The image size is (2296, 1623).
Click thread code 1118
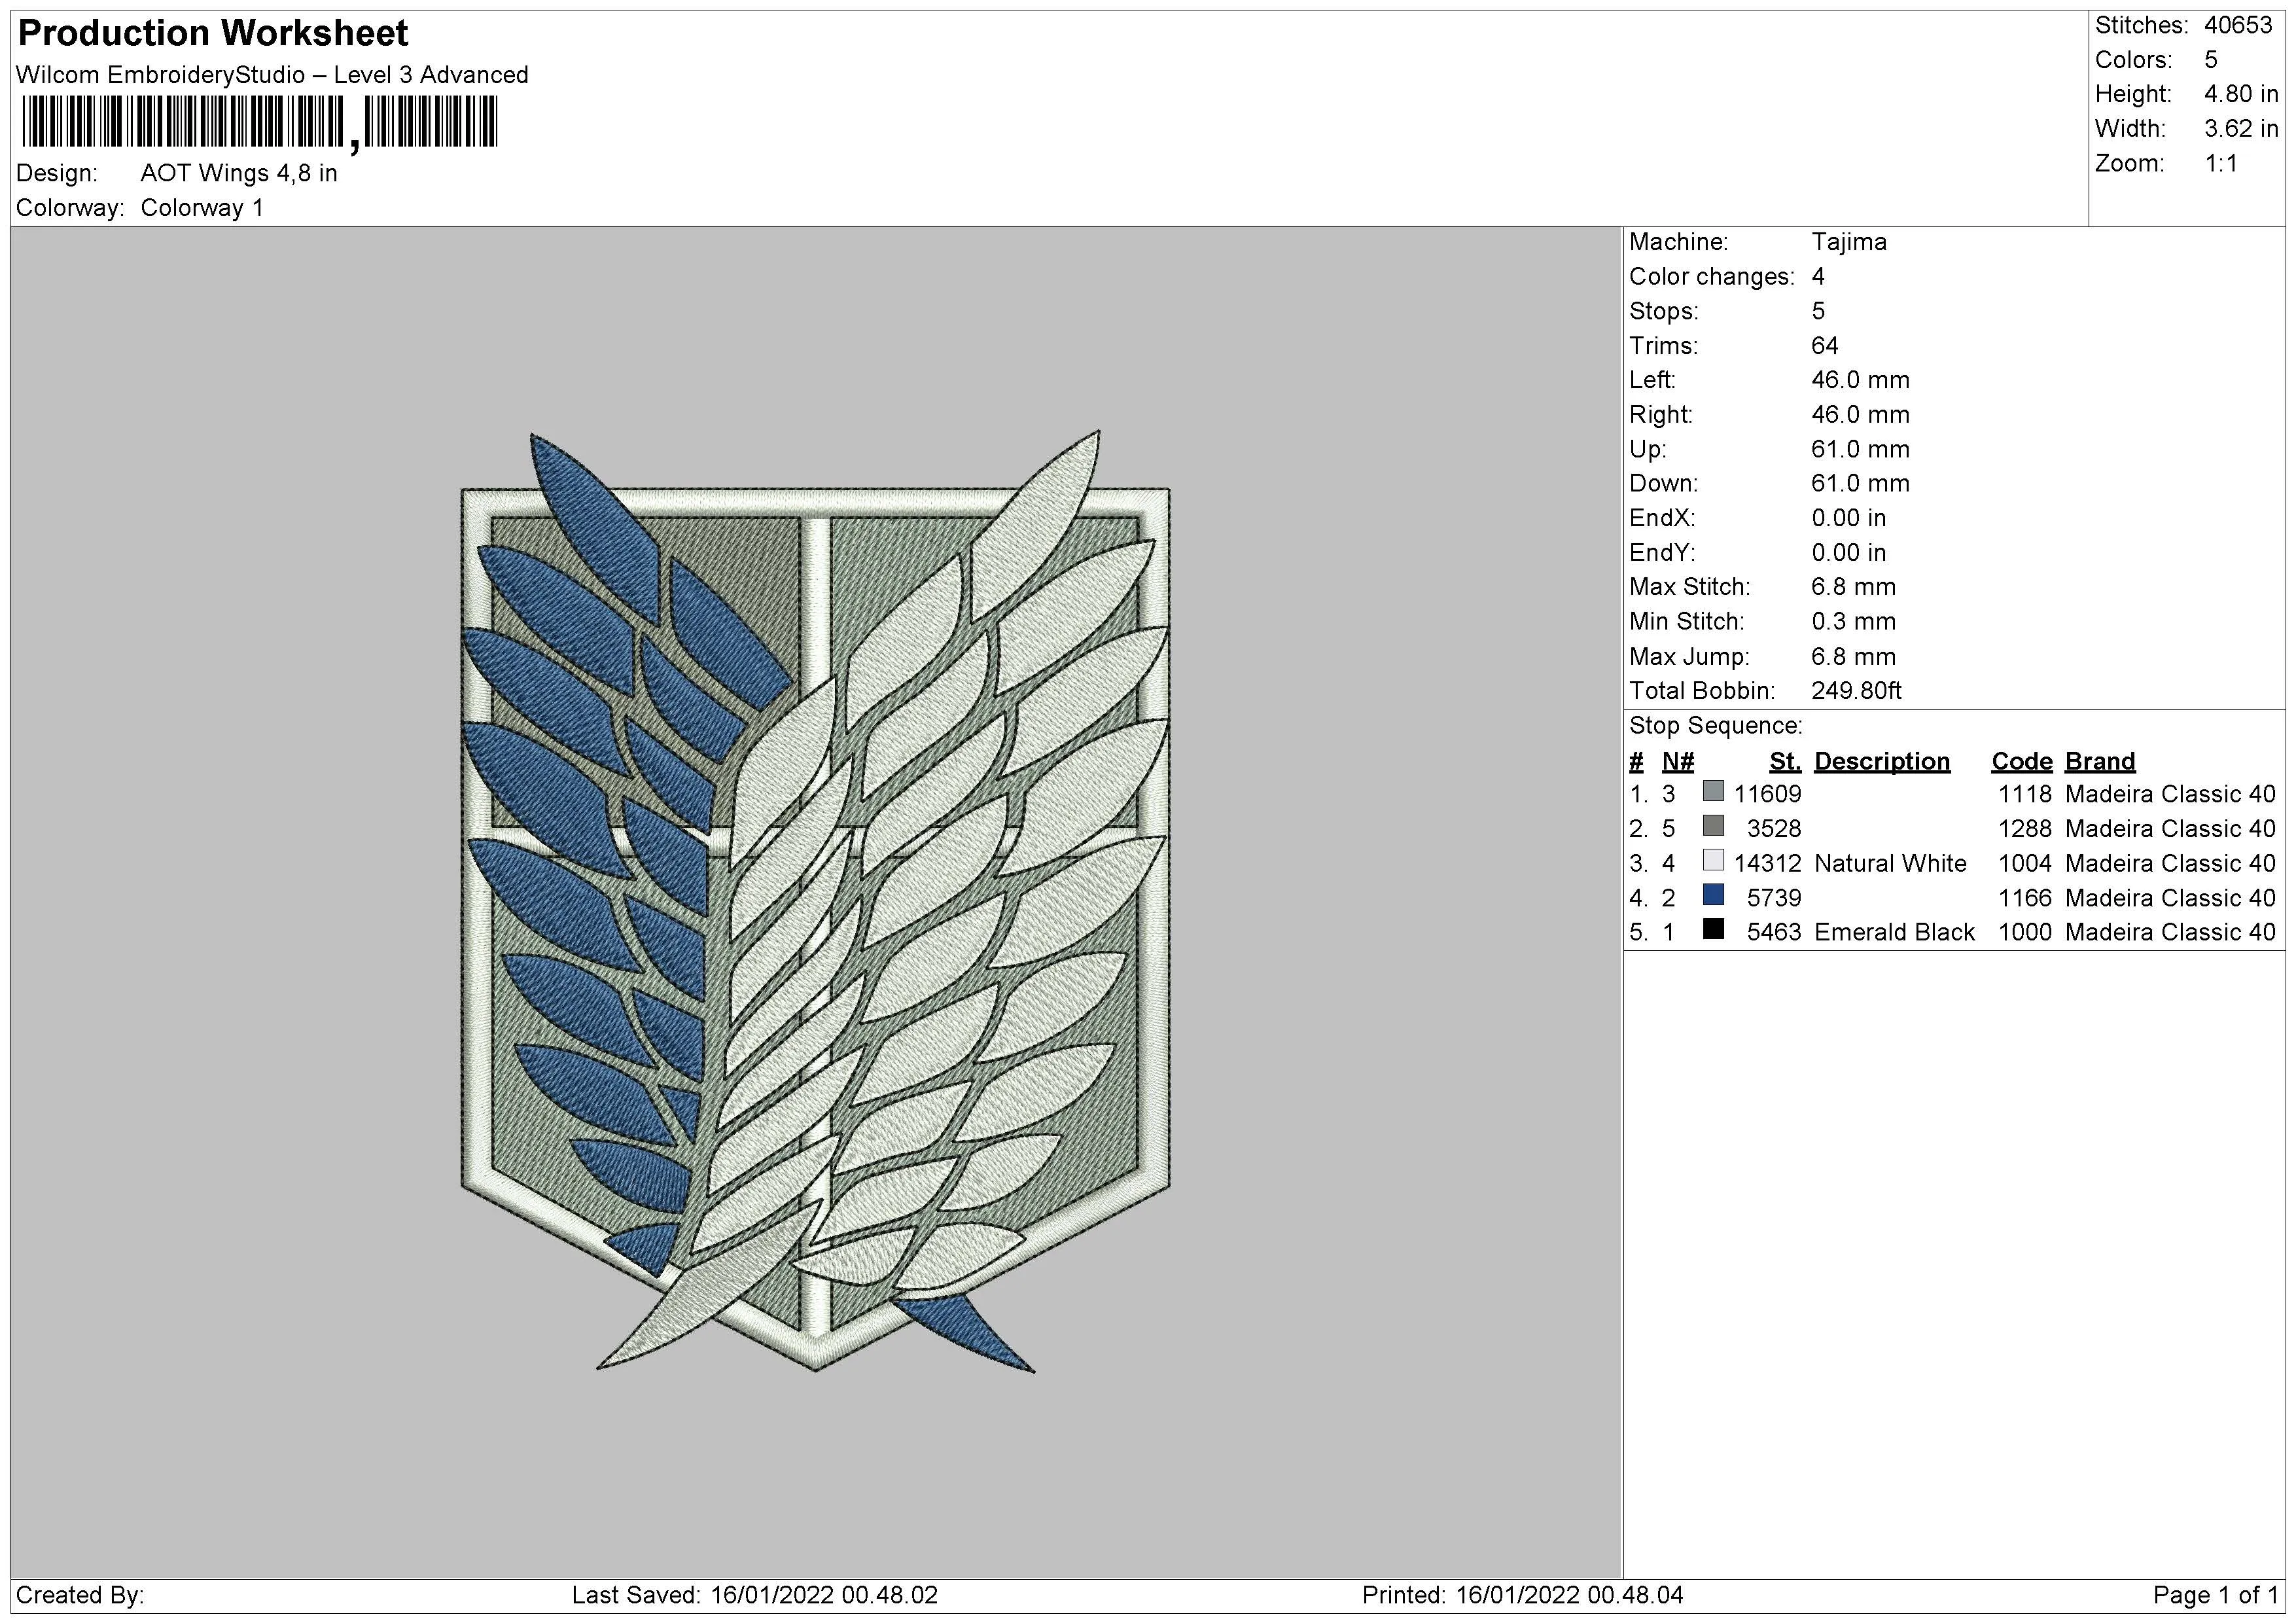(x=2025, y=794)
